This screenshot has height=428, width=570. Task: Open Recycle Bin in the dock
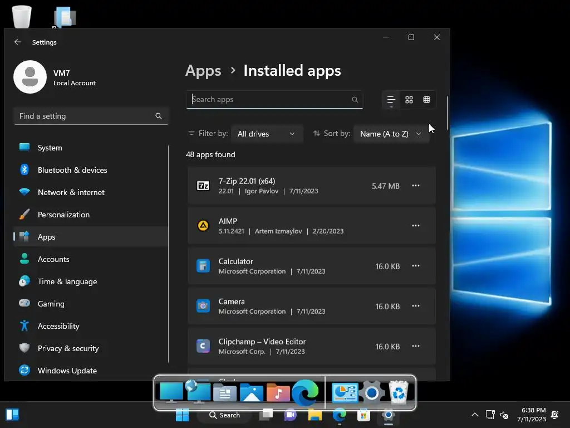[x=399, y=392]
